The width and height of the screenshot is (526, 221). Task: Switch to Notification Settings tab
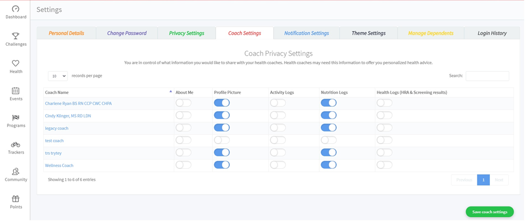coord(306,33)
